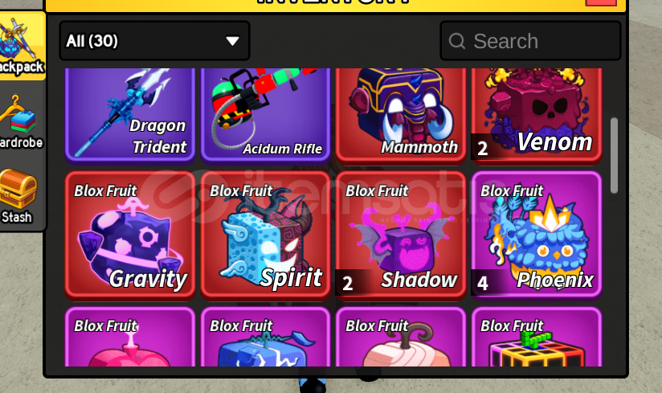Switch to the Wardrobe tab

(21, 122)
